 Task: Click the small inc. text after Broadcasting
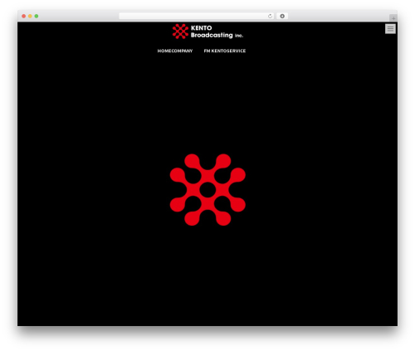239,36
